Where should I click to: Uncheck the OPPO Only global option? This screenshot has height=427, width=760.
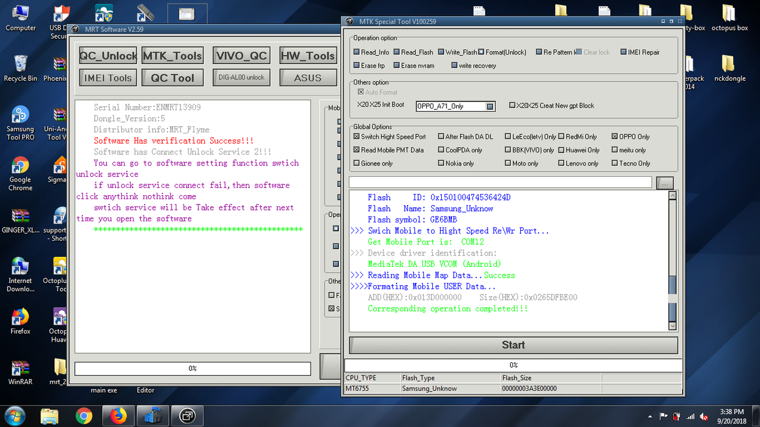pos(615,136)
